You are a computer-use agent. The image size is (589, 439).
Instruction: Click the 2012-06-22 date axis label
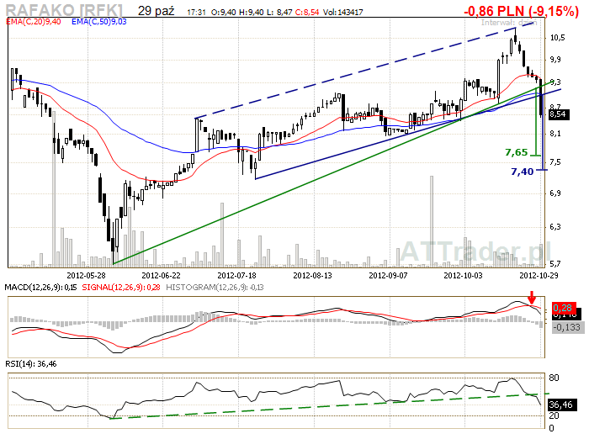tap(162, 275)
